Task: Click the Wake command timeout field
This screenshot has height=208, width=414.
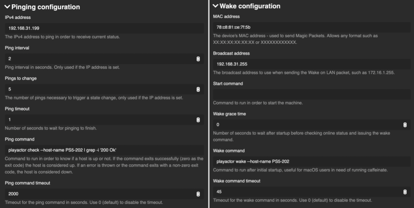Action: click(x=307, y=191)
